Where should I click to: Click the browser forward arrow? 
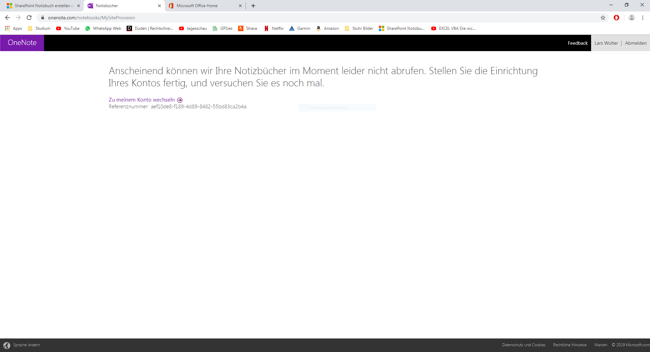click(x=18, y=18)
